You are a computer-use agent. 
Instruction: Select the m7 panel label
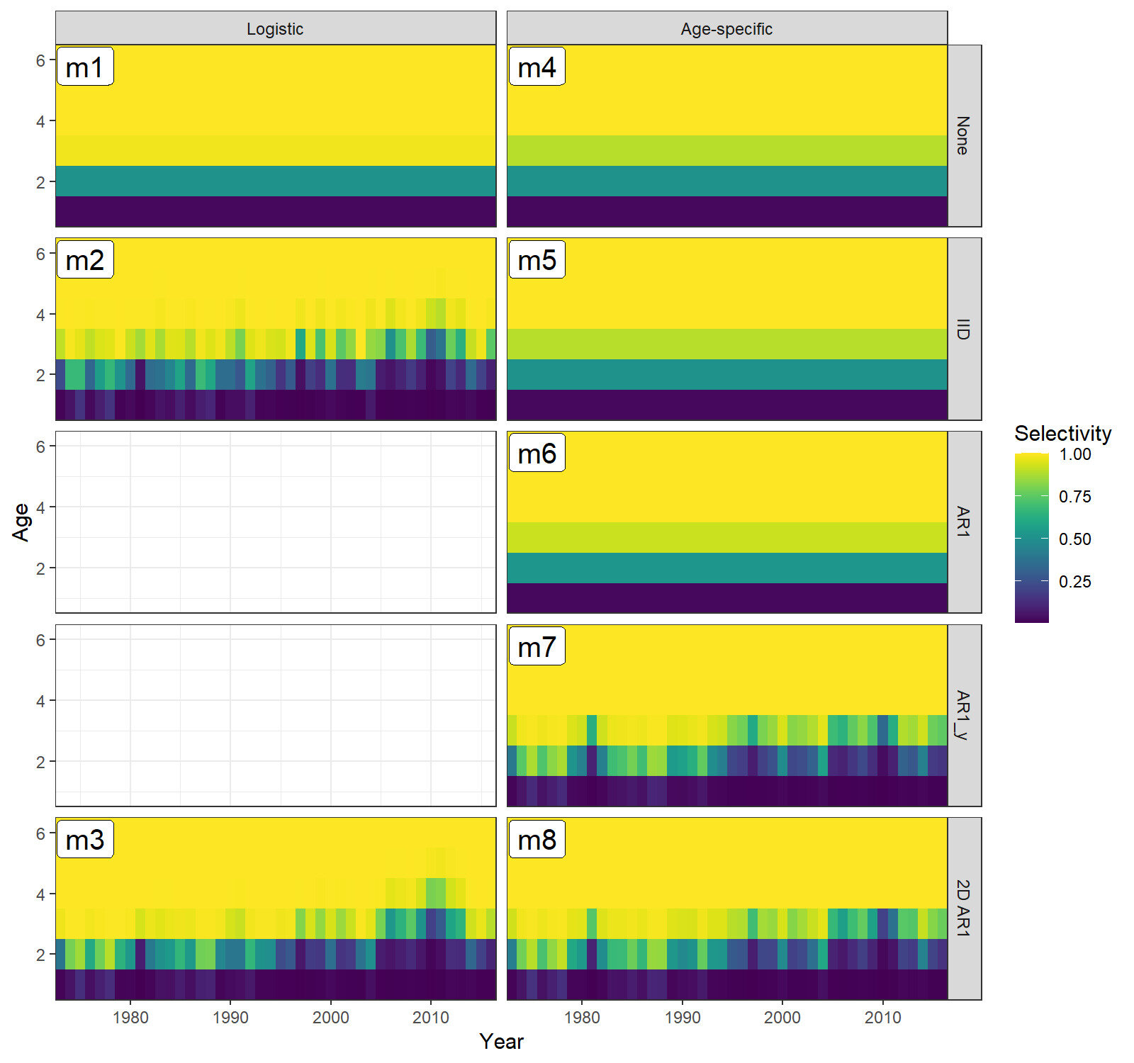537,647
